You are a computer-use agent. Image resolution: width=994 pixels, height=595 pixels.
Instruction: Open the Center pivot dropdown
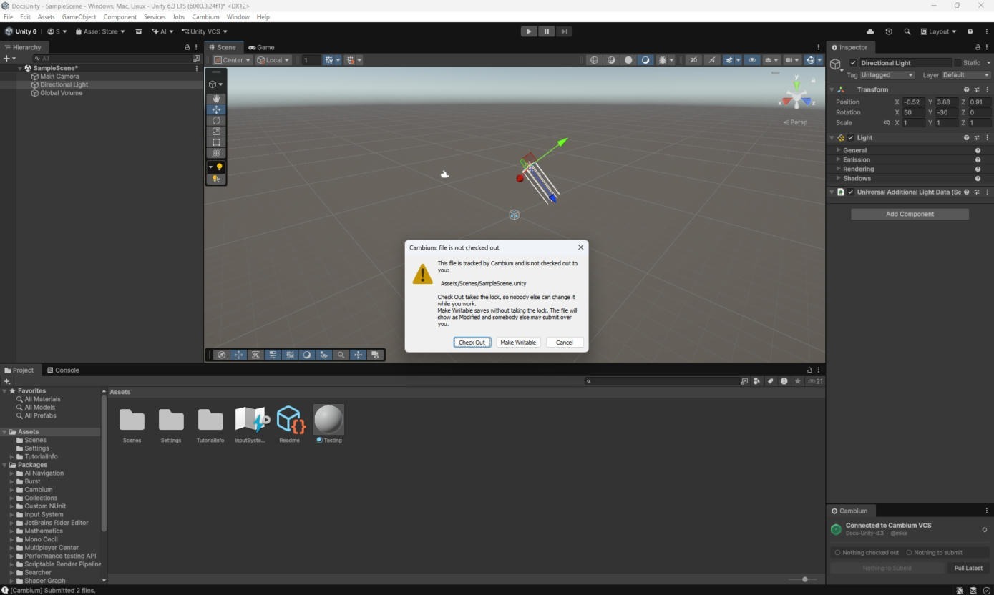[x=233, y=60]
